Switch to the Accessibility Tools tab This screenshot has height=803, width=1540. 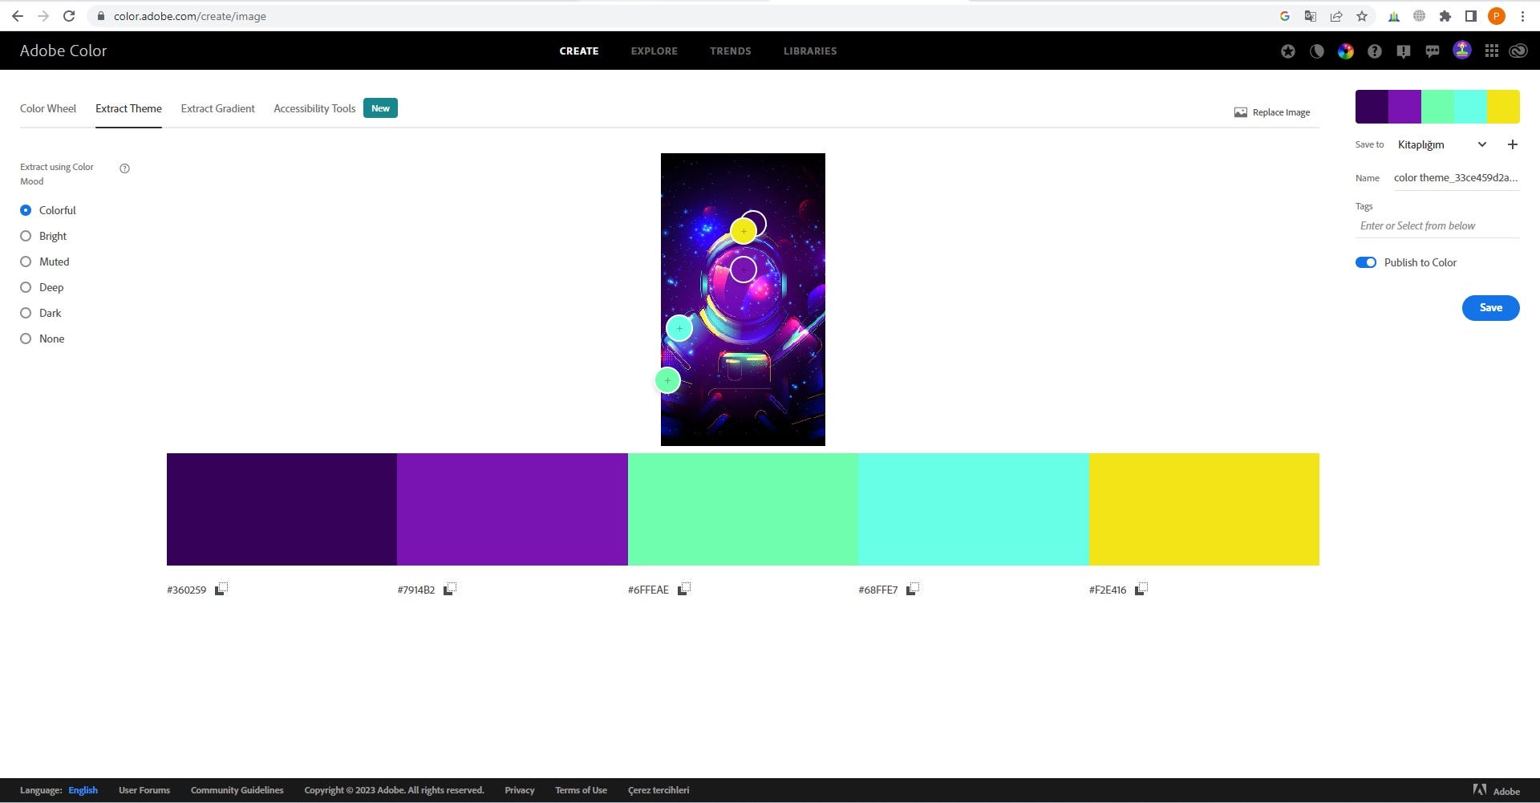tap(314, 108)
